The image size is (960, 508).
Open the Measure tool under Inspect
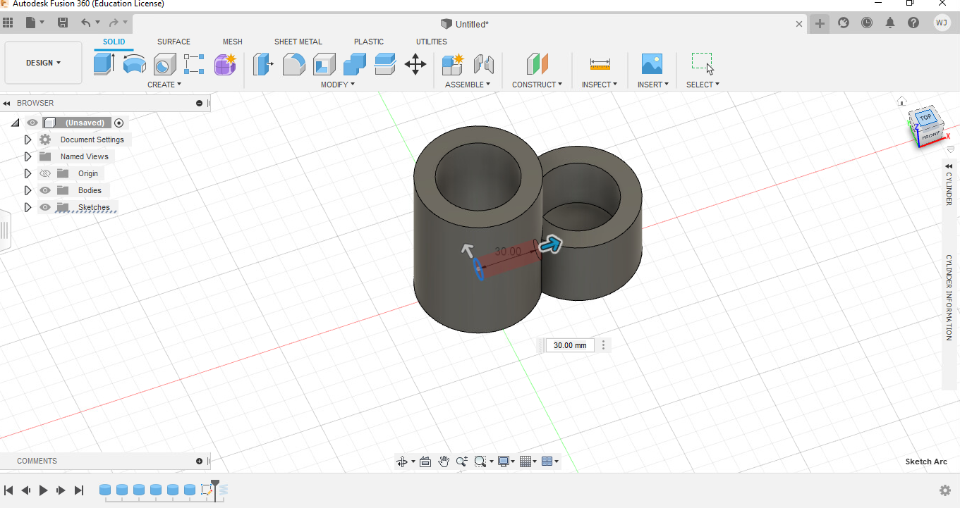click(x=599, y=64)
